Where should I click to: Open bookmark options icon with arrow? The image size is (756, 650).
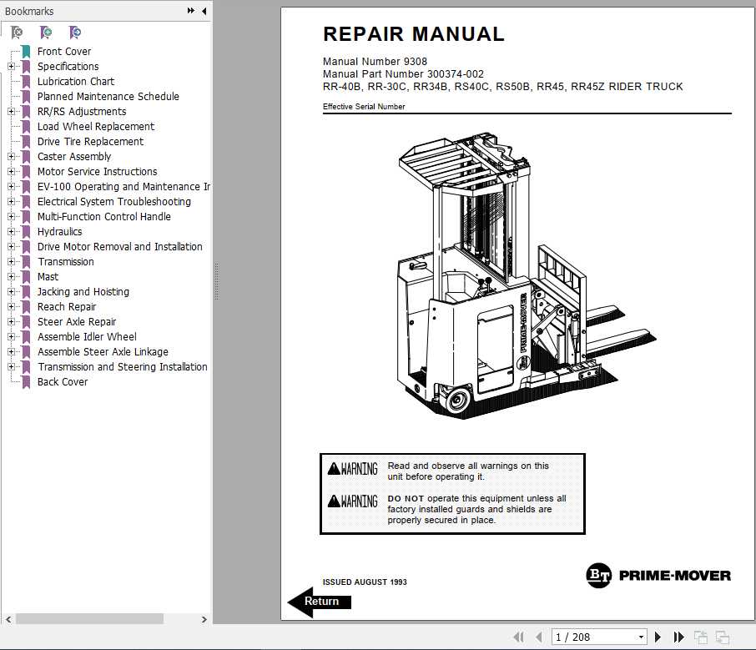click(x=75, y=32)
